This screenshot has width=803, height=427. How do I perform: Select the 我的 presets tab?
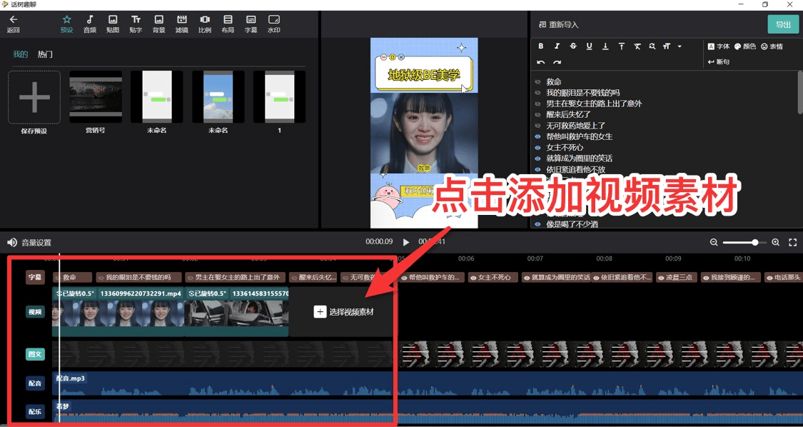[x=21, y=54]
